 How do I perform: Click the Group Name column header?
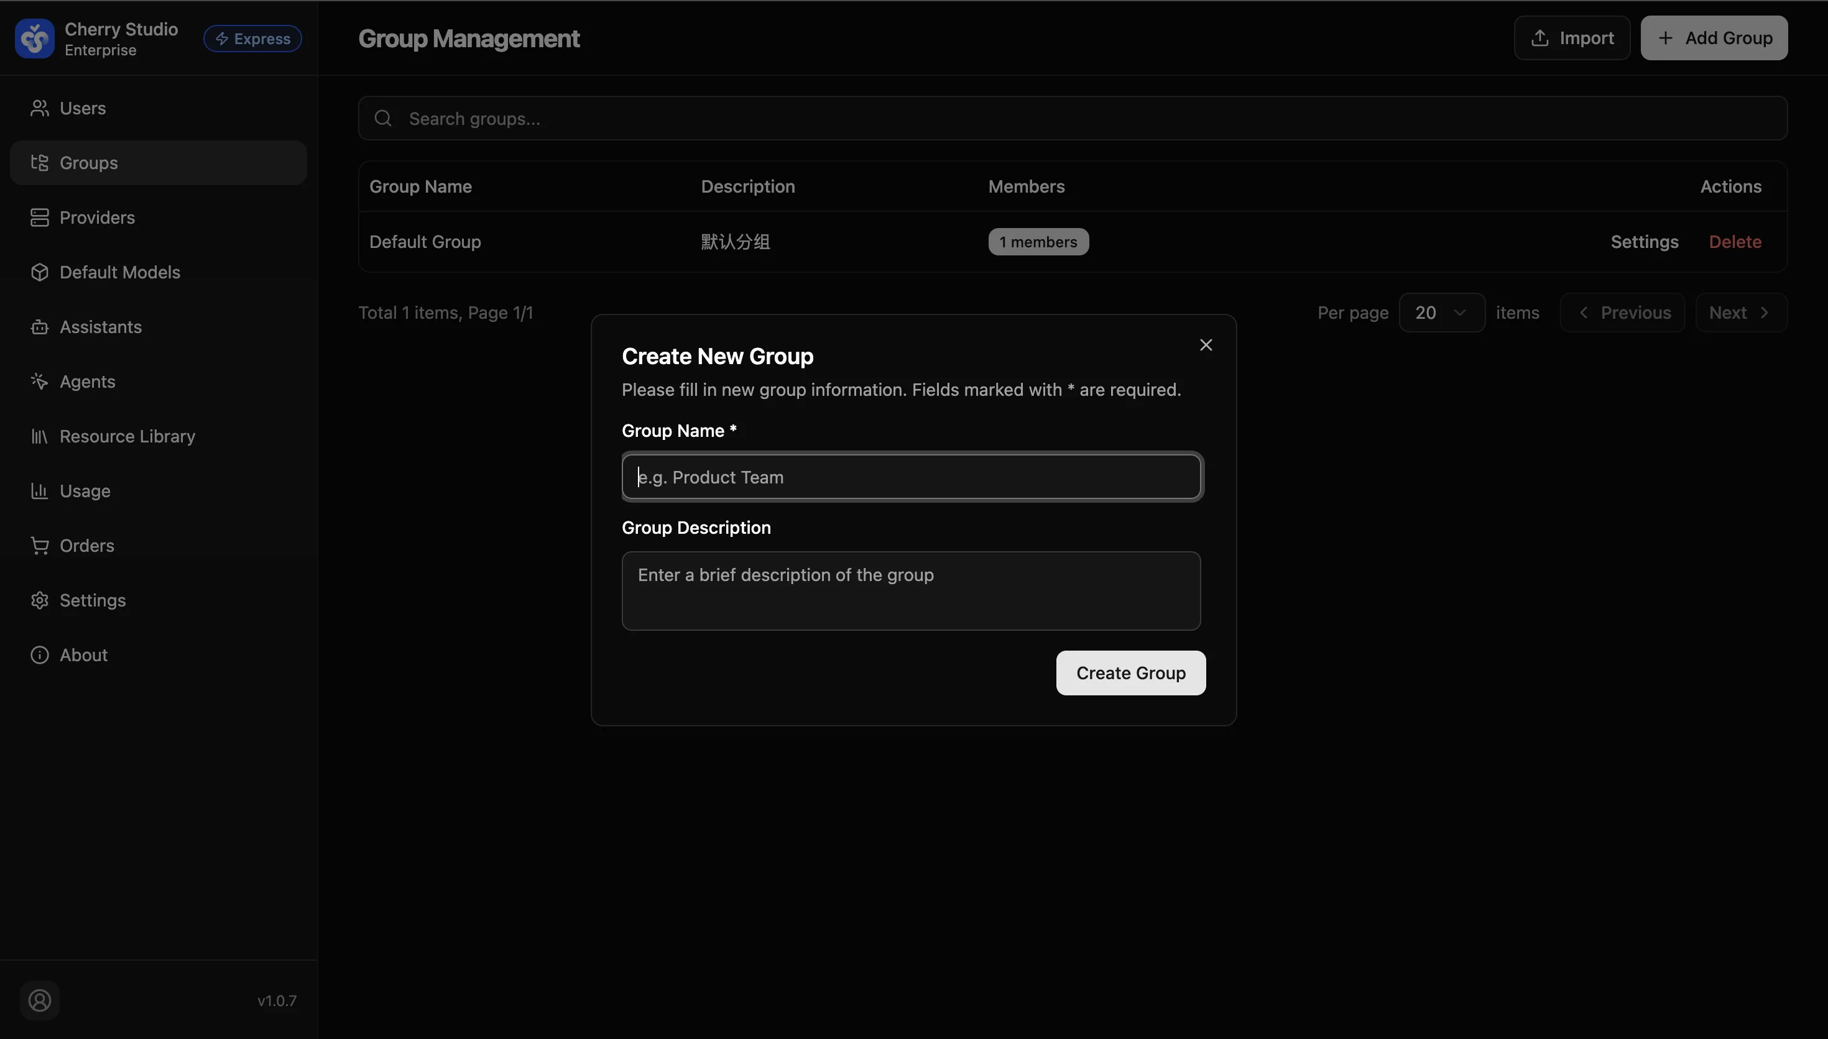420,186
